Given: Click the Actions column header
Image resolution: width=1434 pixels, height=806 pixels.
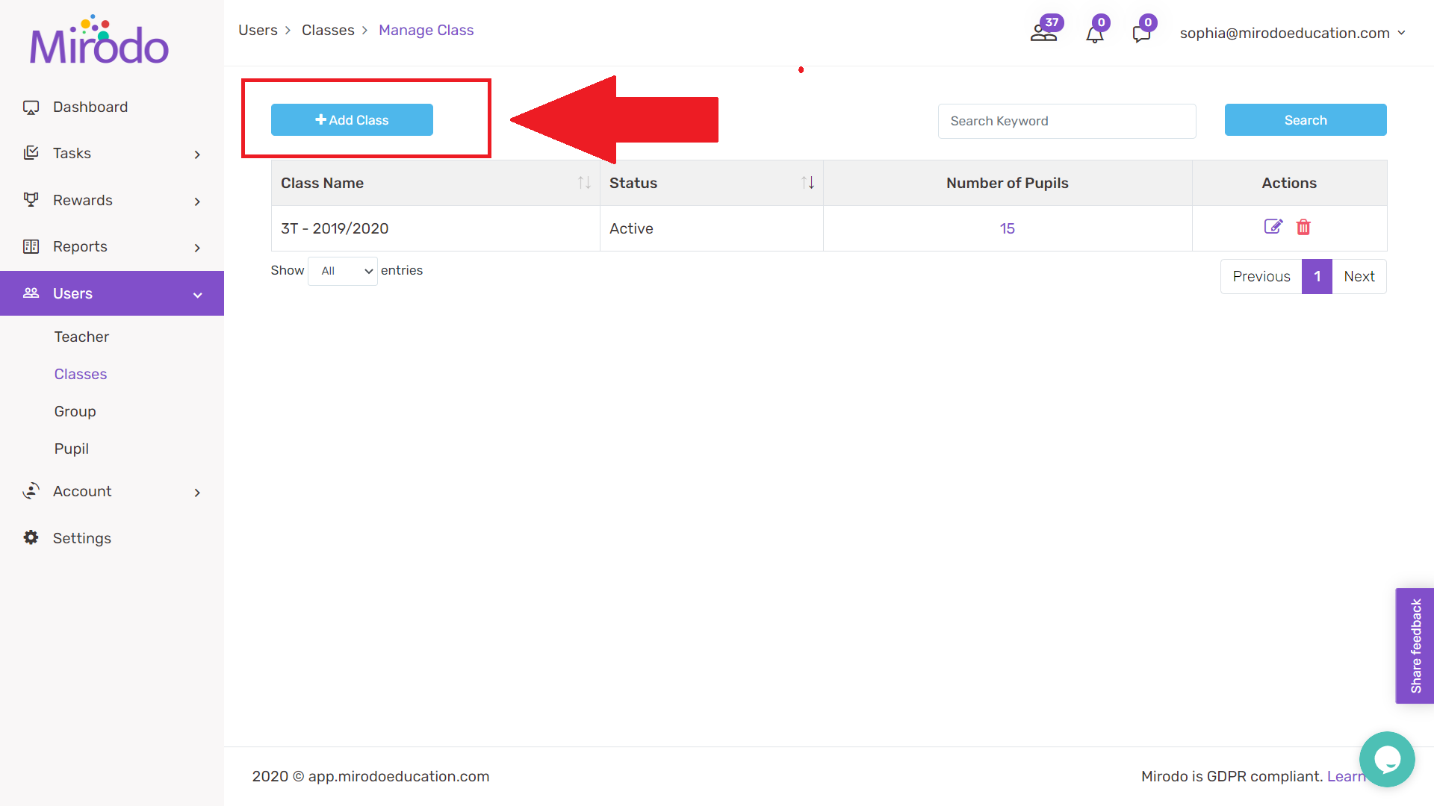Looking at the screenshot, I should coord(1289,183).
